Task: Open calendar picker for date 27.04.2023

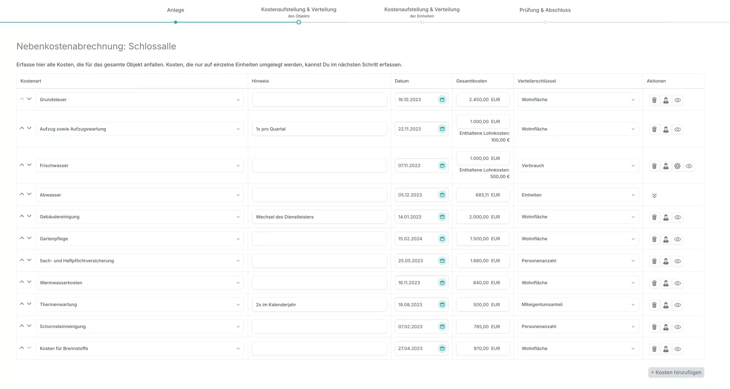Action: [442, 349]
